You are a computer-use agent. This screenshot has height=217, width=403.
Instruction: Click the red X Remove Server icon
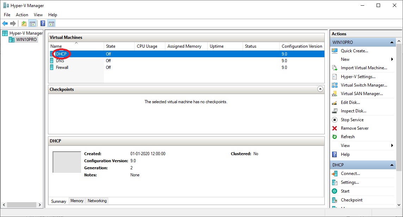(335, 128)
